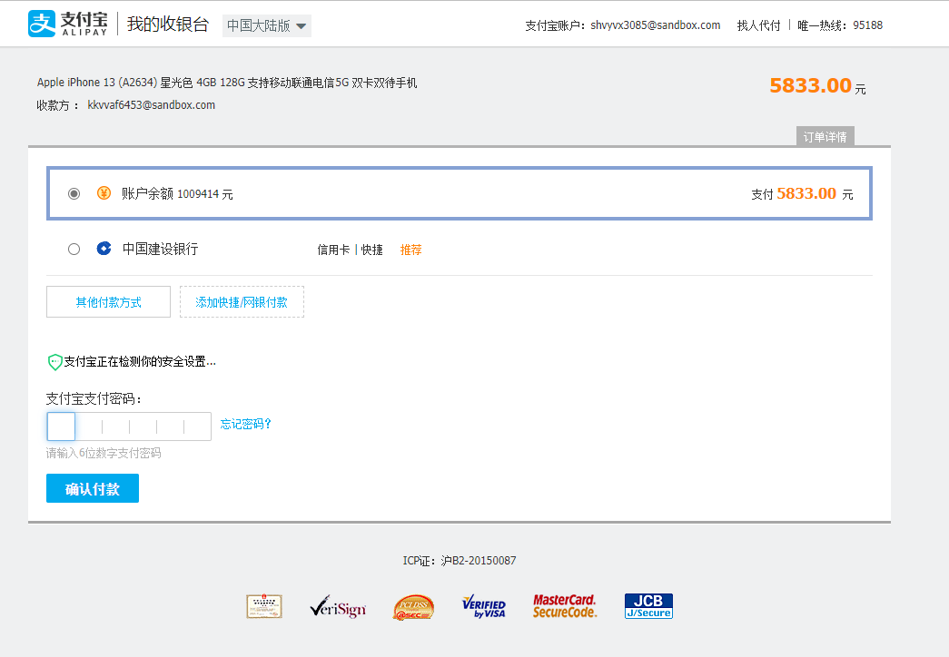Click the 支付 5833.00 元 amount in balance row

[803, 193]
